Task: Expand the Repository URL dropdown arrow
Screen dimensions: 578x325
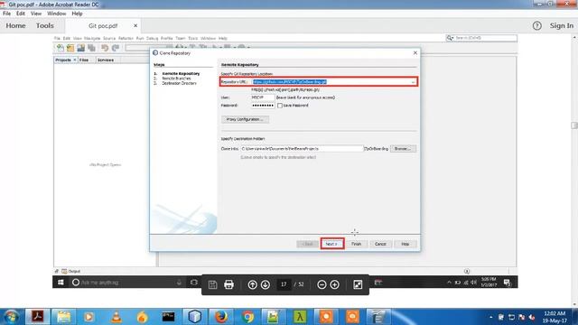Action: tap(414, 82)
